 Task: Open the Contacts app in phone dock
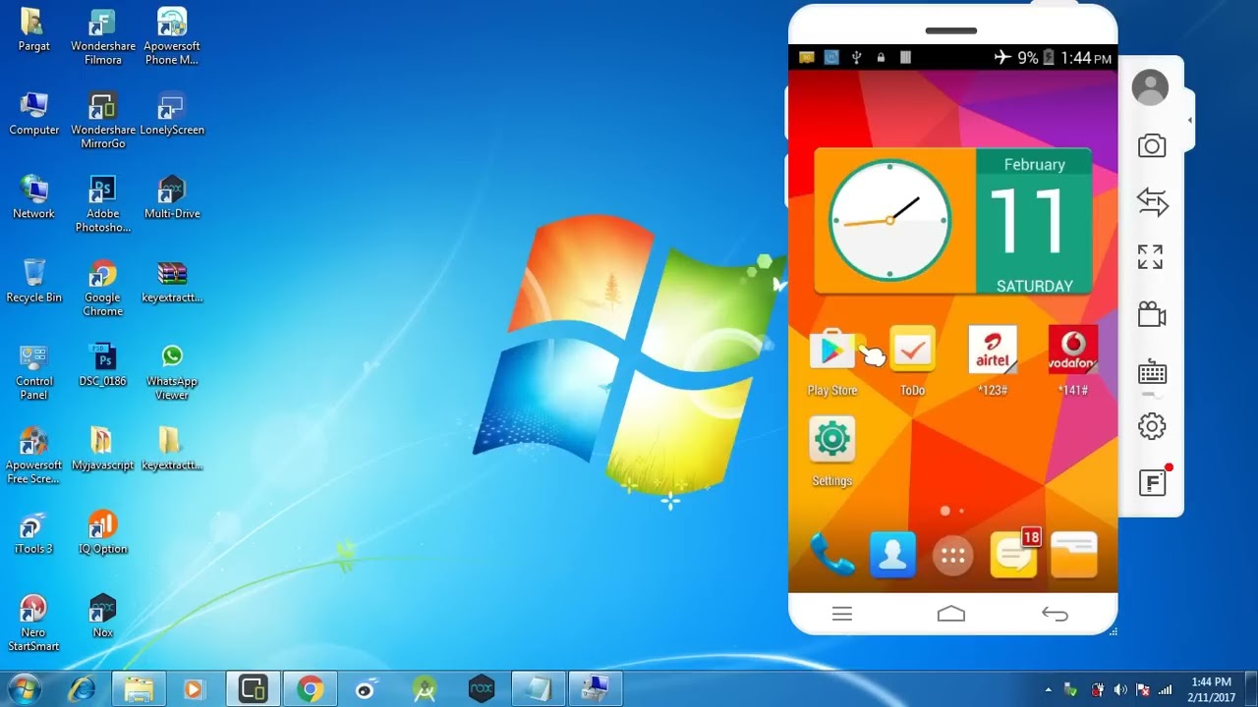(892, 556)
